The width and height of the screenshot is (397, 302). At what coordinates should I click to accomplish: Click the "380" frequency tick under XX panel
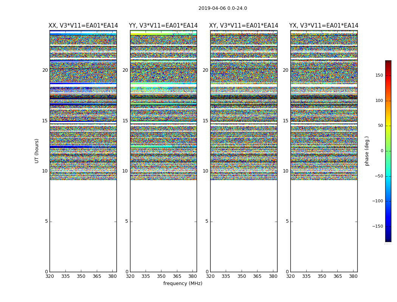tap(112, 276)
